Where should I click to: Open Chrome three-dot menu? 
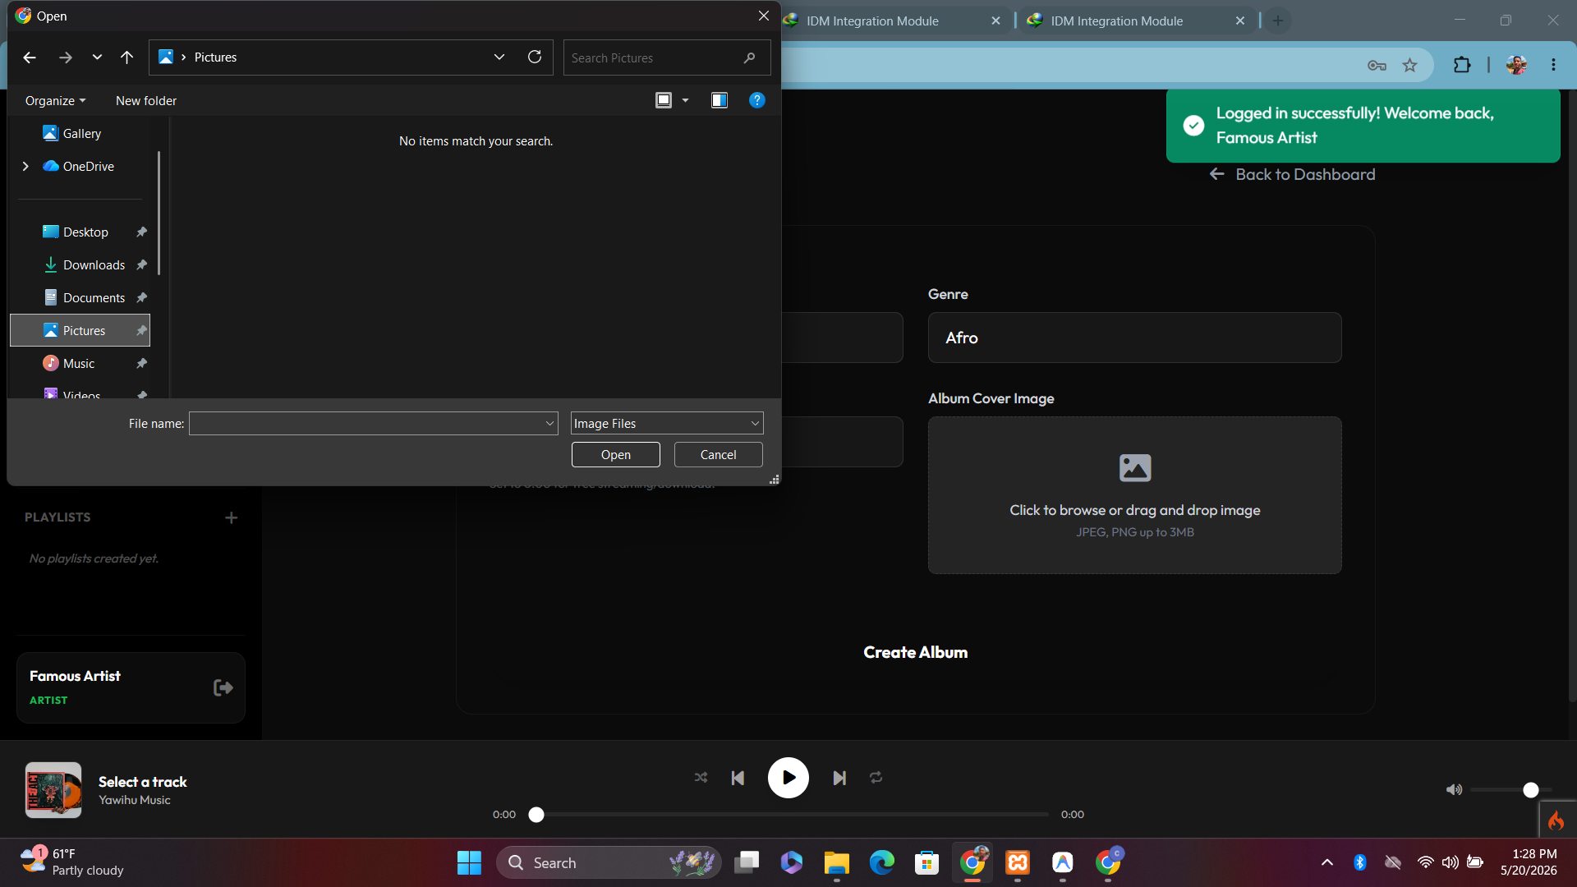coord(1553,65)
